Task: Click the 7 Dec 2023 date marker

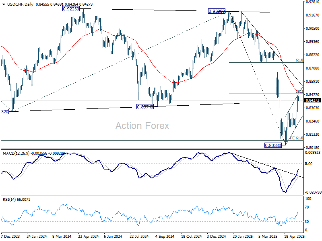Action: coord(11,237)
